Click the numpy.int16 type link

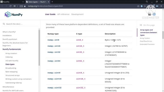54,46
